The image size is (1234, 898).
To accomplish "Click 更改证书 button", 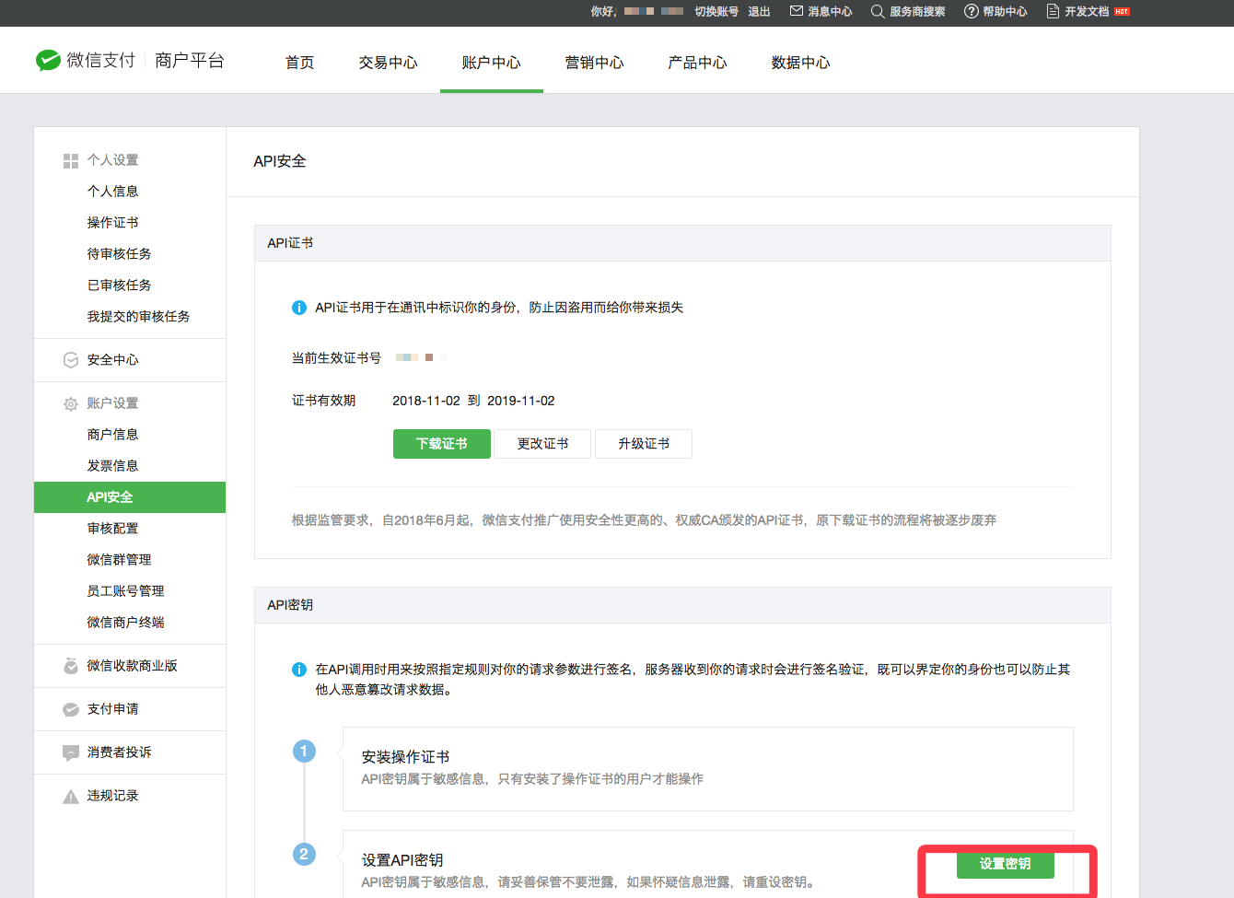I will (x=543, y=444).
